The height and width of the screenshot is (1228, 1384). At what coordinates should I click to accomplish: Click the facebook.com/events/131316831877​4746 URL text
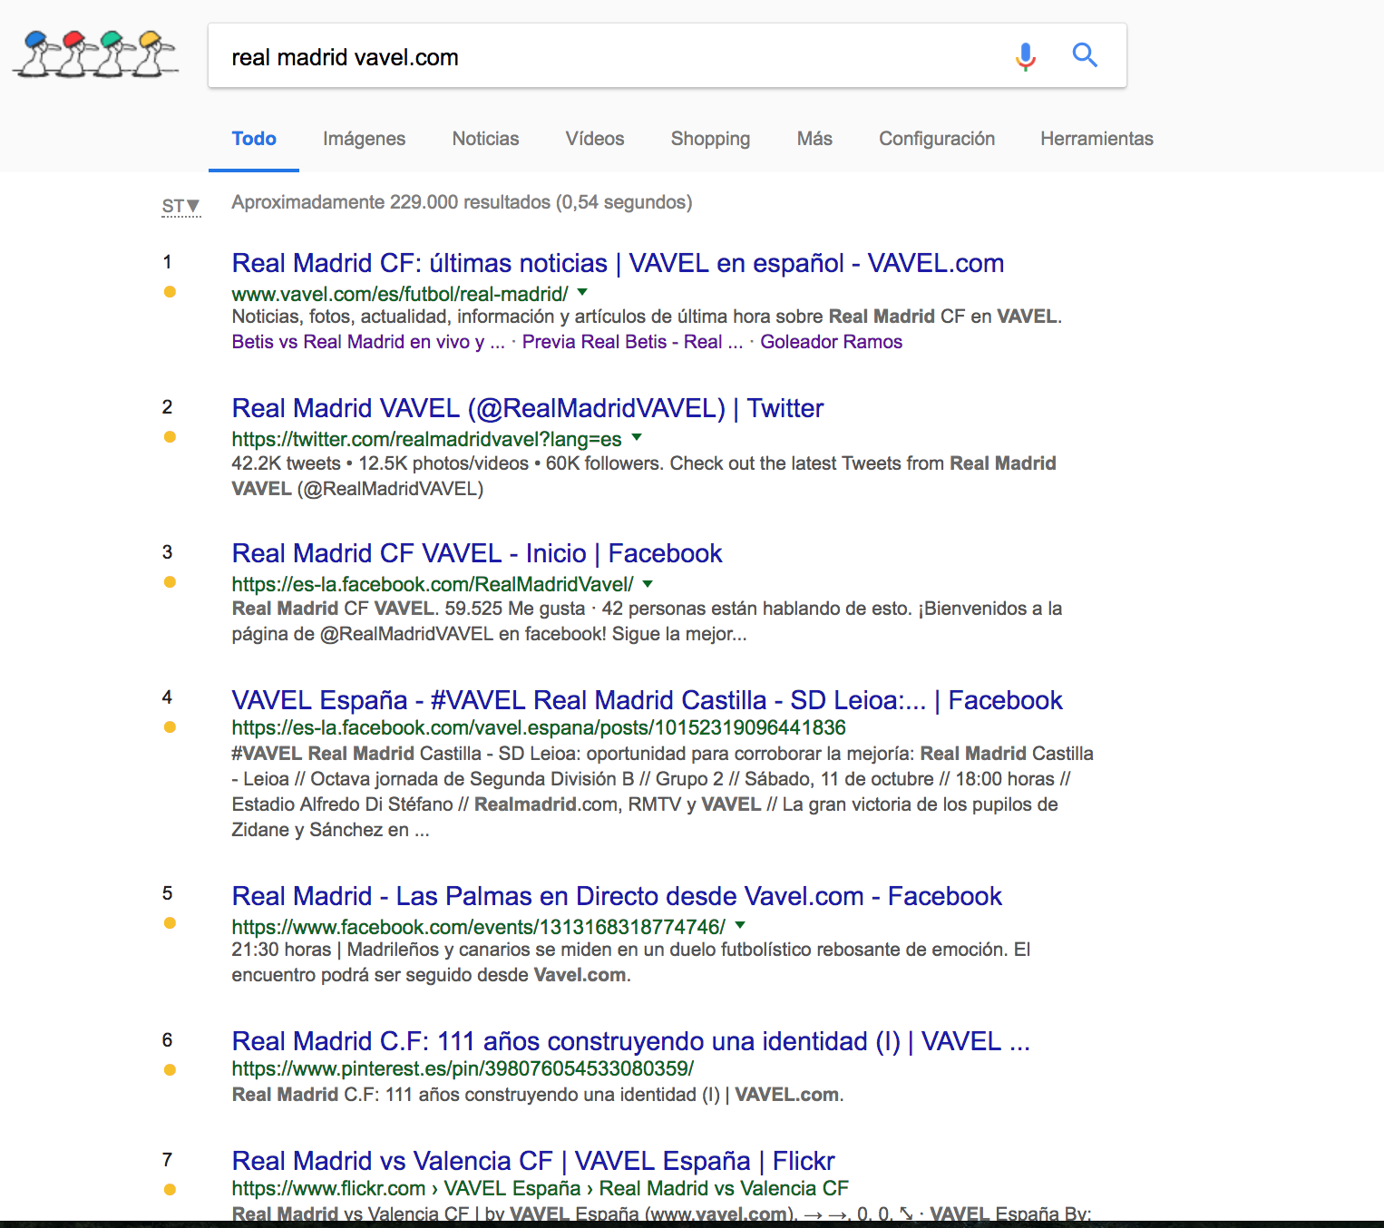tap(479, 927)
